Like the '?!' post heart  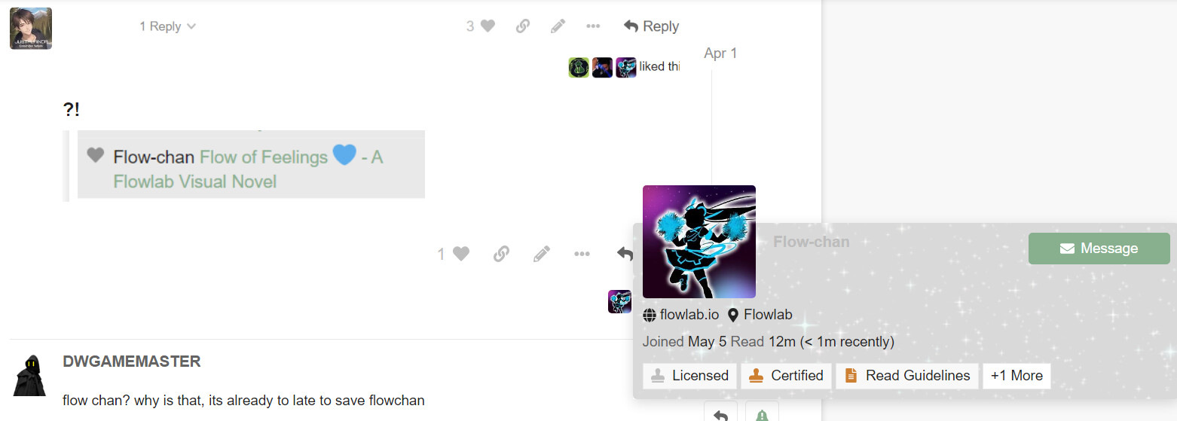(x=454, y=255)
